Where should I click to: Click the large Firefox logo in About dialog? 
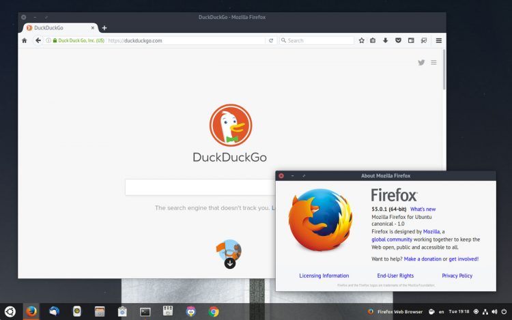point(321,220)
